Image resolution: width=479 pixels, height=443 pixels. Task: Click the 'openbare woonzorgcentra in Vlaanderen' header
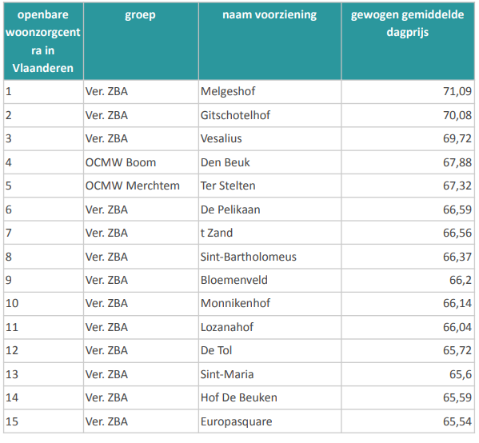(x=43, y=42)
